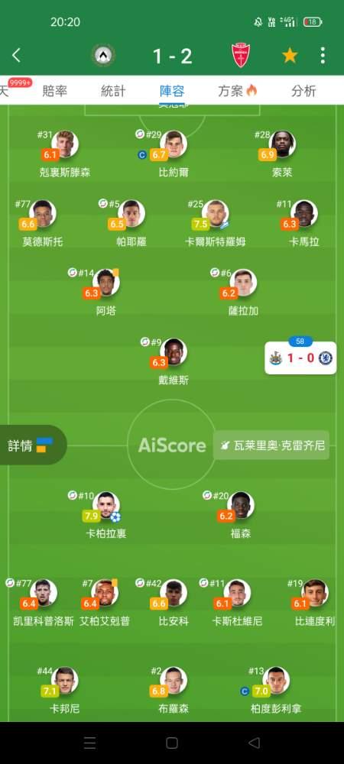
Task: Switch to the 統計 tab
Action: [113, 91]
